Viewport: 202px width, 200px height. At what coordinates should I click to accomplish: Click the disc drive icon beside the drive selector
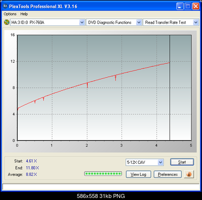(7, 22)
